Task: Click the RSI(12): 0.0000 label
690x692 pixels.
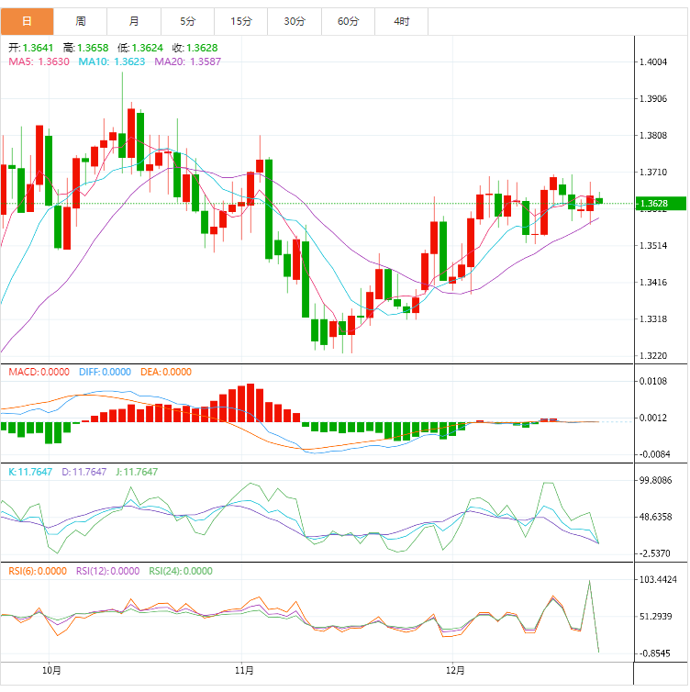Action: tap(107, 571)
